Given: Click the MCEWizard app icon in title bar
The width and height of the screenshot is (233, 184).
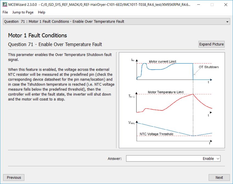Looking at the screenshot, I should (5, 5).
